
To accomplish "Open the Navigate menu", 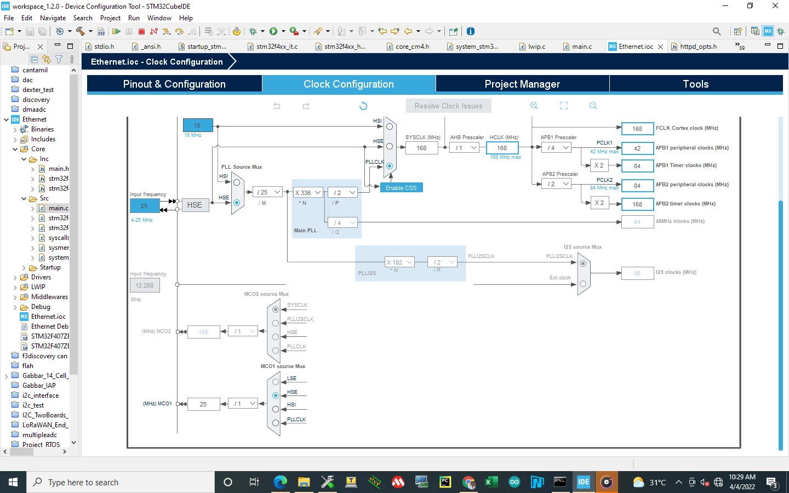I will pyautogui.click(x=53, y=18).
